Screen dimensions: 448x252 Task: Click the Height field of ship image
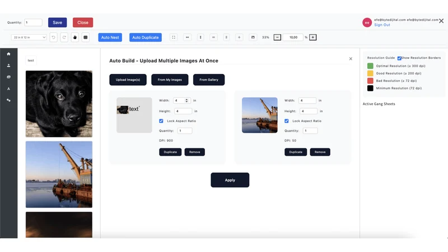[309, 111]
